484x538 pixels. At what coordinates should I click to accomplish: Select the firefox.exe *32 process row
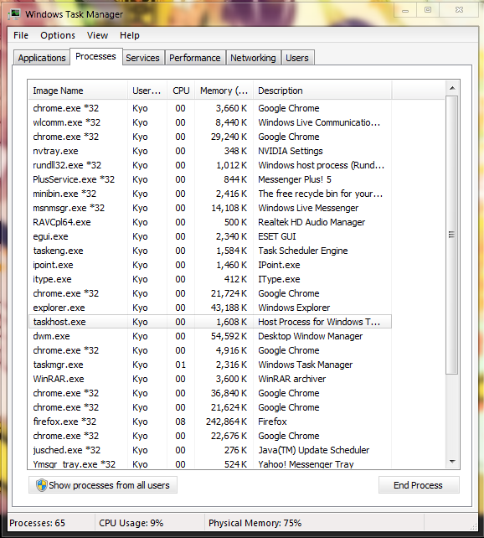click(x=210, y=422)
